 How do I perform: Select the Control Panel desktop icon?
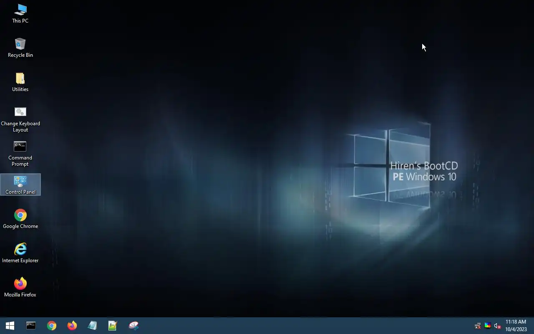pyautogui.click(x=20, y=185)
